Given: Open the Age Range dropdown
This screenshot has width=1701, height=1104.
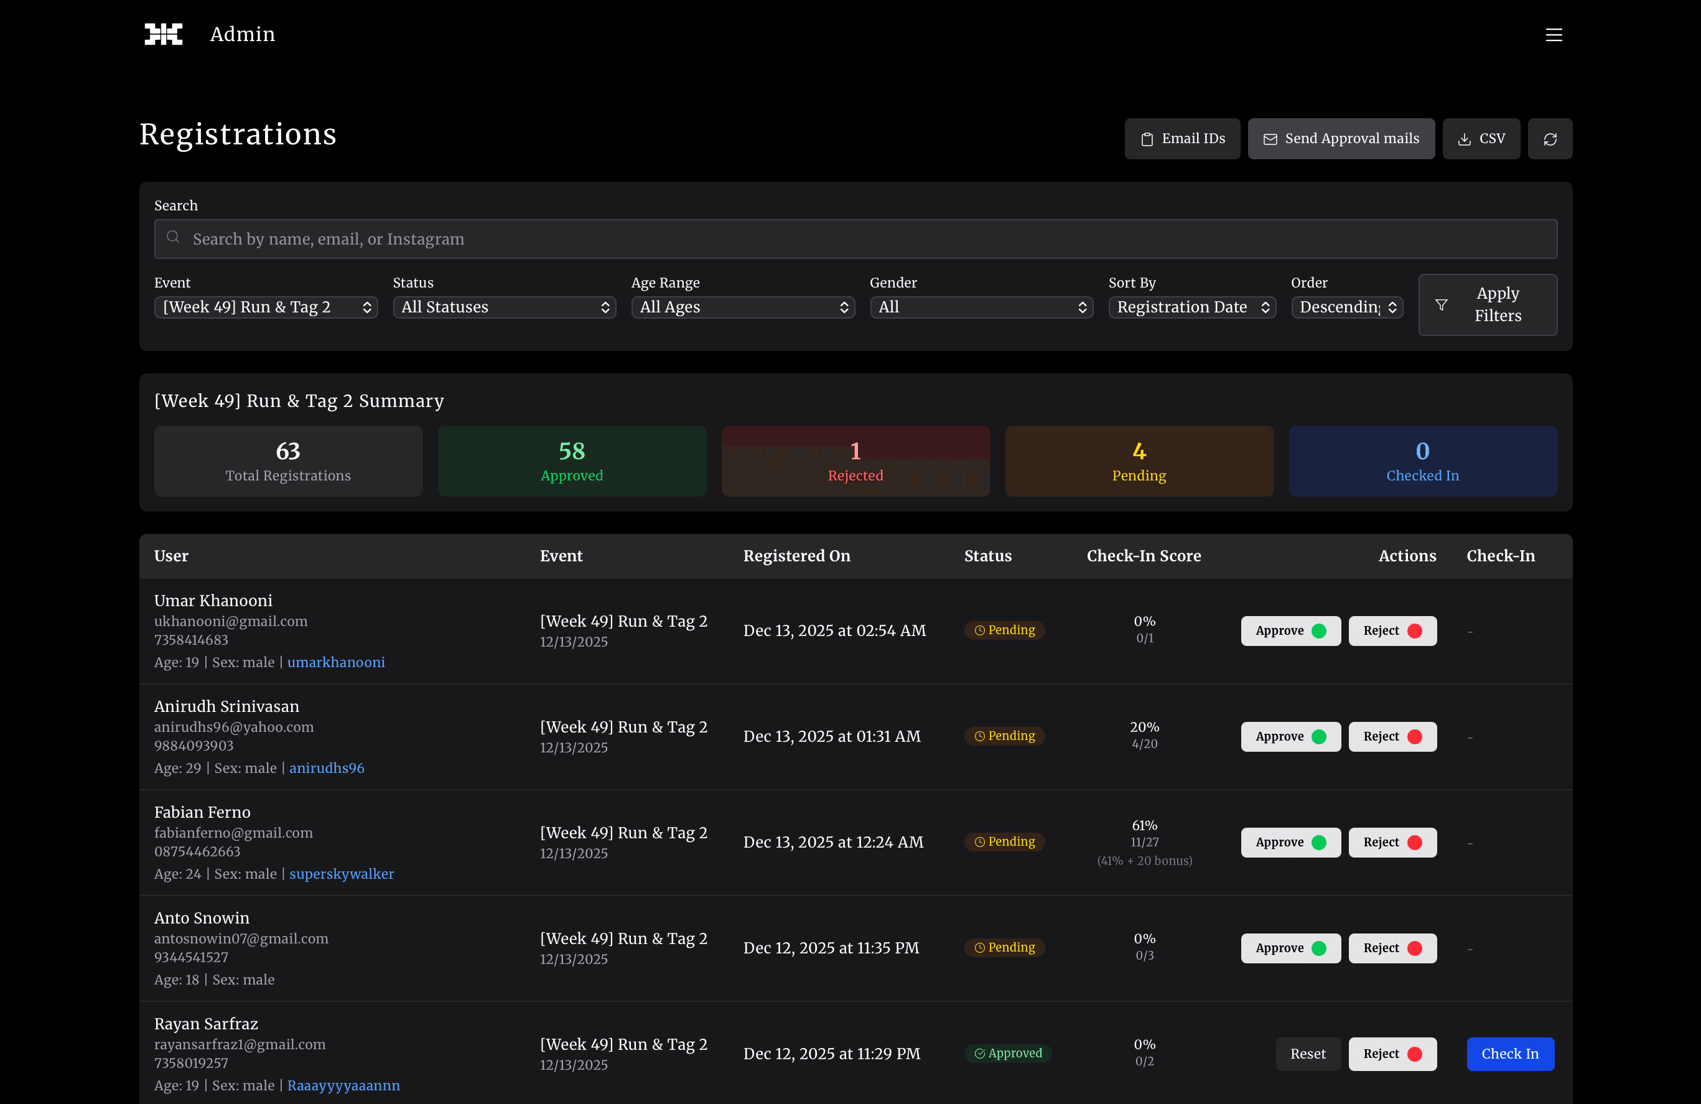Looking at the screenshot, I should (x=743, y=307).
